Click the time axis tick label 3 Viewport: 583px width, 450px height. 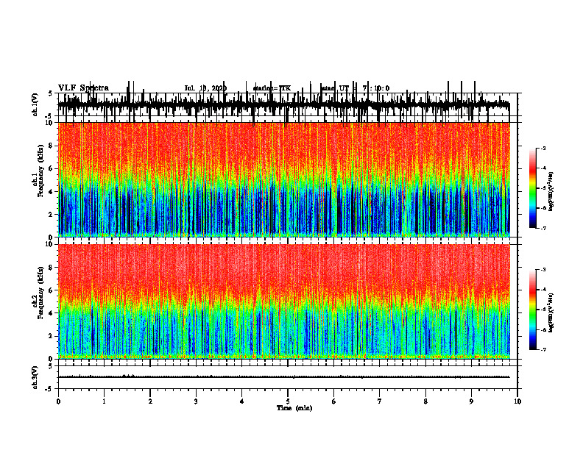[x=196, y=401]
